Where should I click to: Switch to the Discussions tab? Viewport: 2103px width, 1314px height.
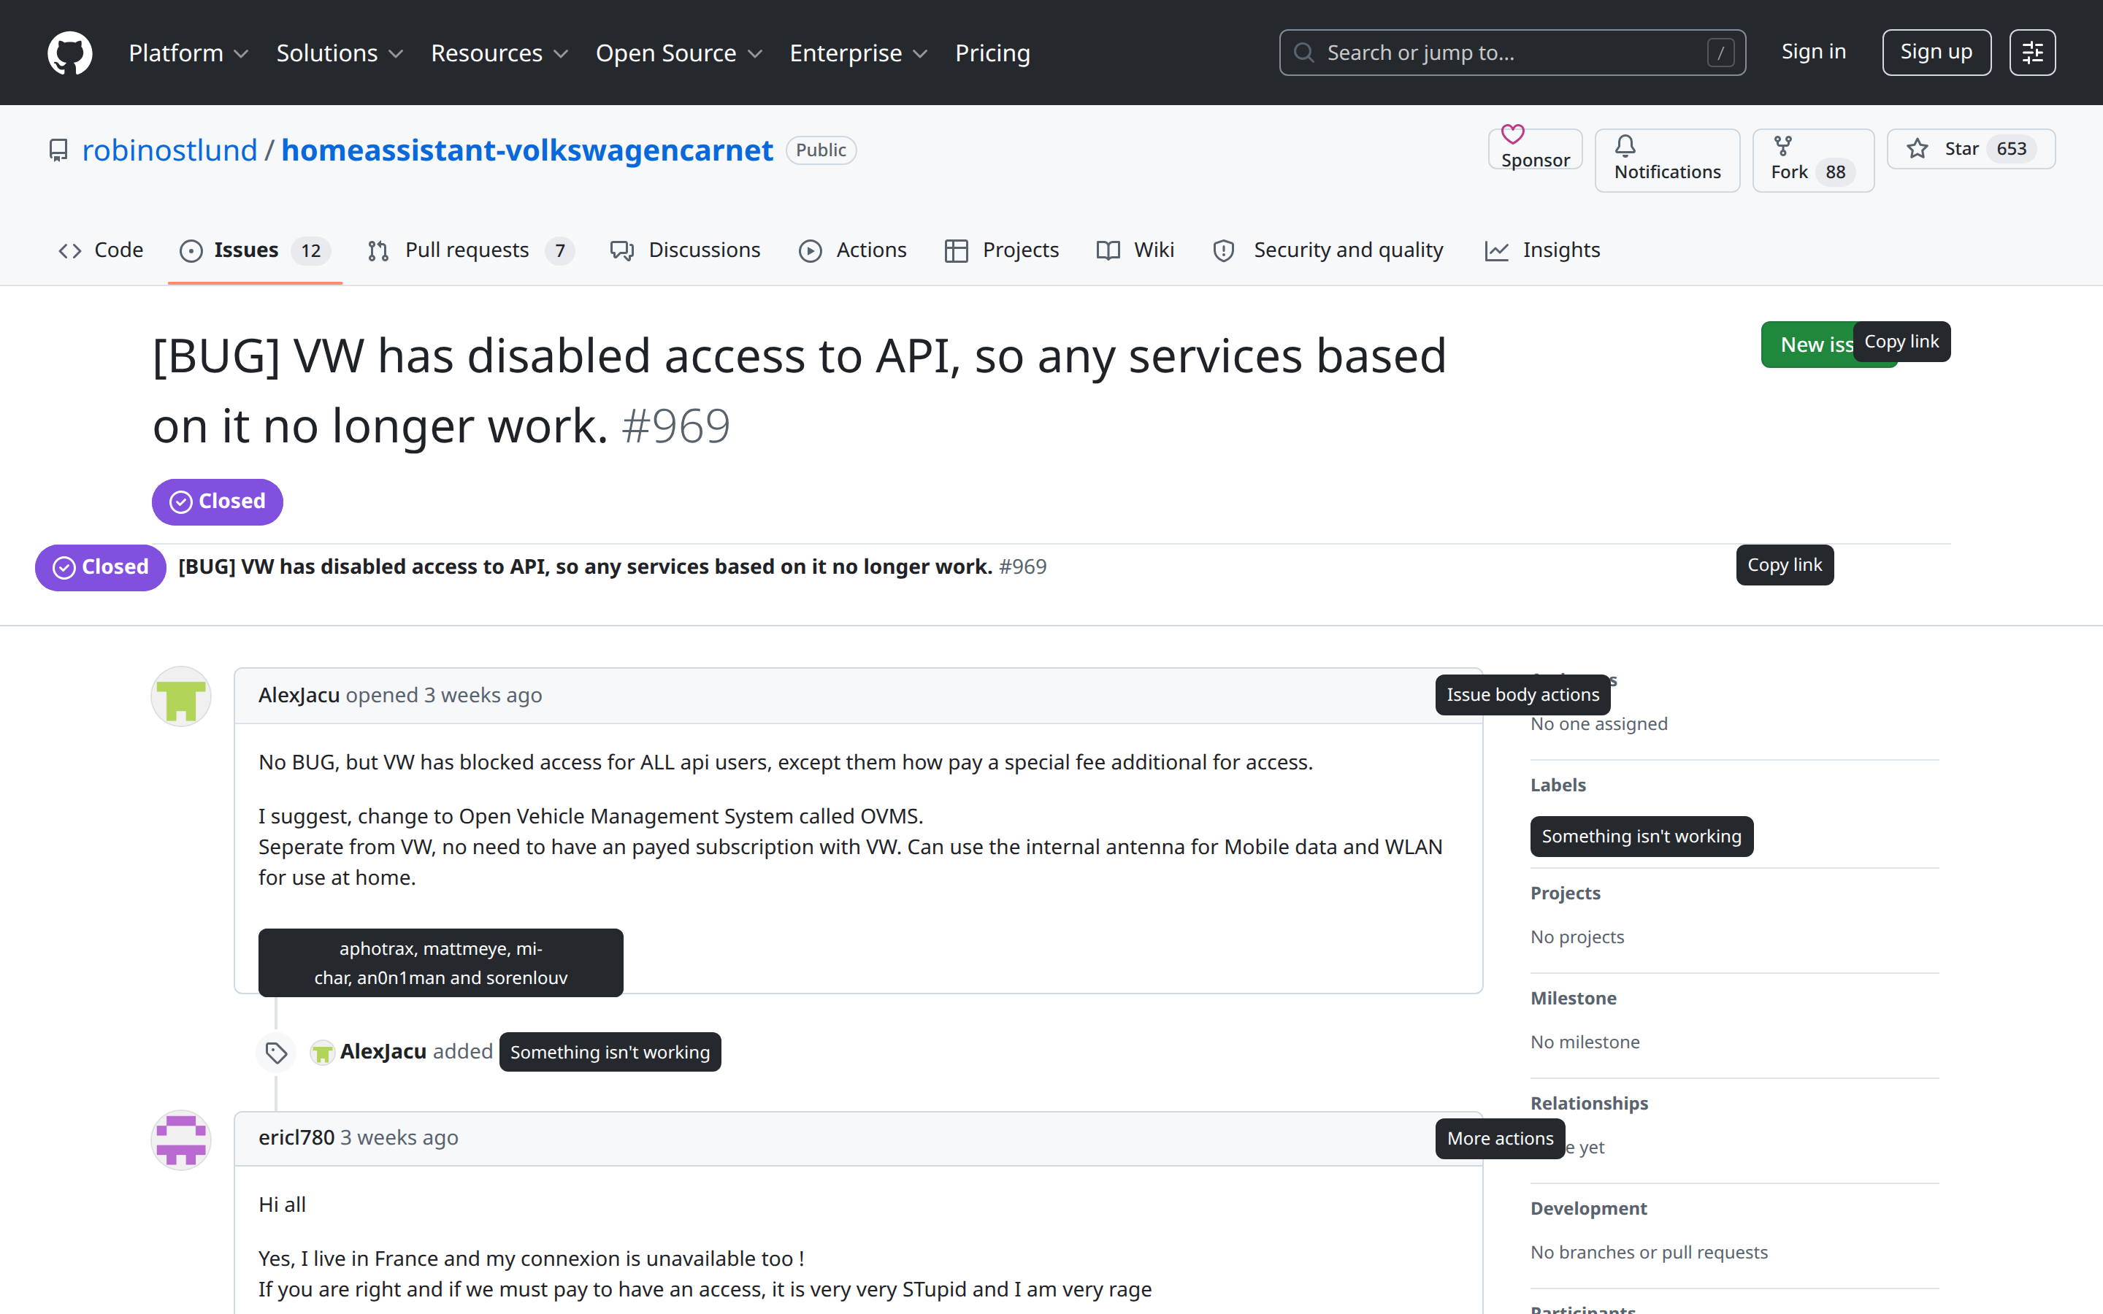tap(686, 250)
